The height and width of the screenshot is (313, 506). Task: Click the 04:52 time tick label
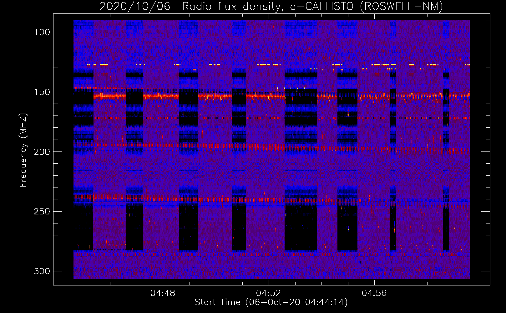269,293
